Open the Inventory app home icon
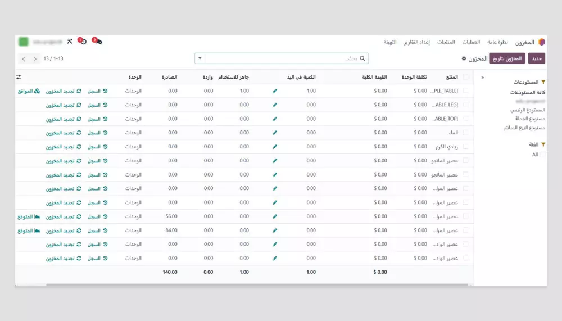This screenshot has width=562, height=321. [x=542, y=42]
